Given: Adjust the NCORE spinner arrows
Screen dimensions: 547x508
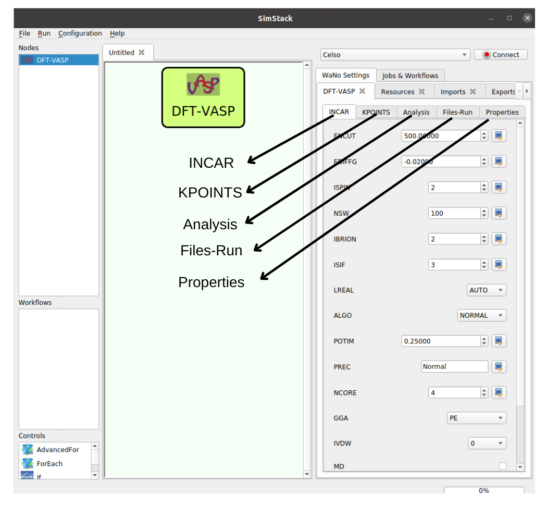Looking at the screenshot, I should (484, 392).
